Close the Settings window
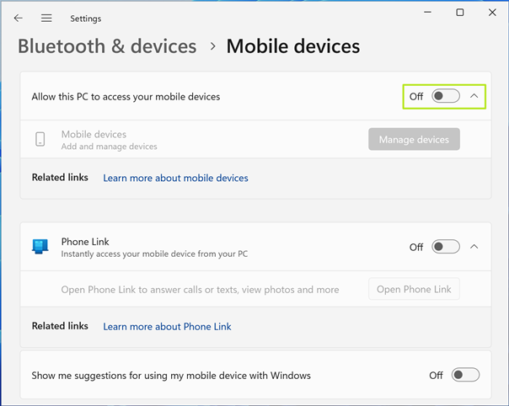Image resolution: width=509 pixels, height=406 pixels. [492, 13]
